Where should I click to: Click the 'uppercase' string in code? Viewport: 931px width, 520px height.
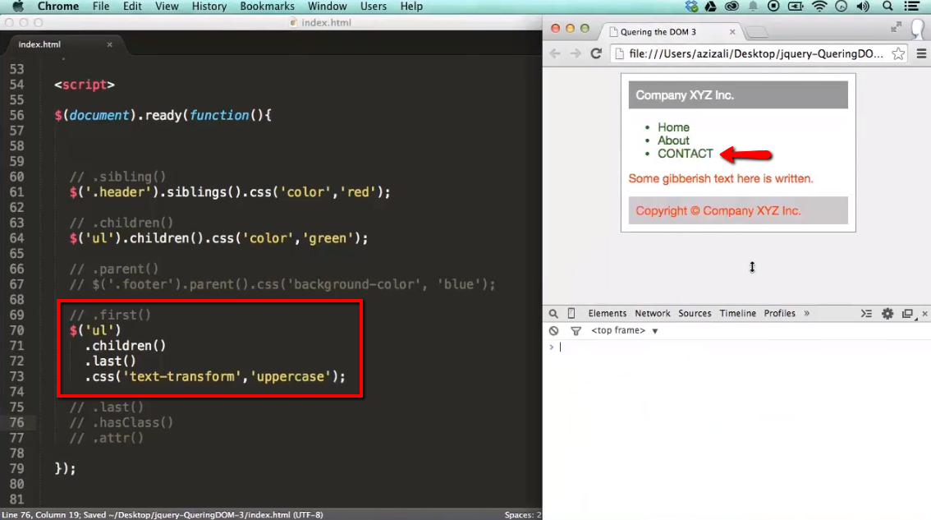291,376
